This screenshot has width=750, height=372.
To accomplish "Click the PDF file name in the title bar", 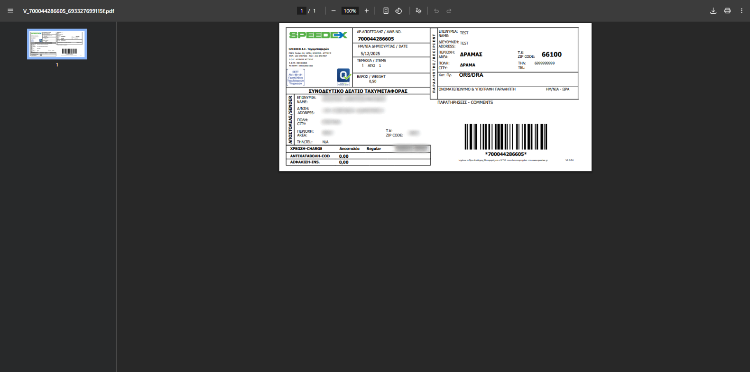I will point(69,11).
